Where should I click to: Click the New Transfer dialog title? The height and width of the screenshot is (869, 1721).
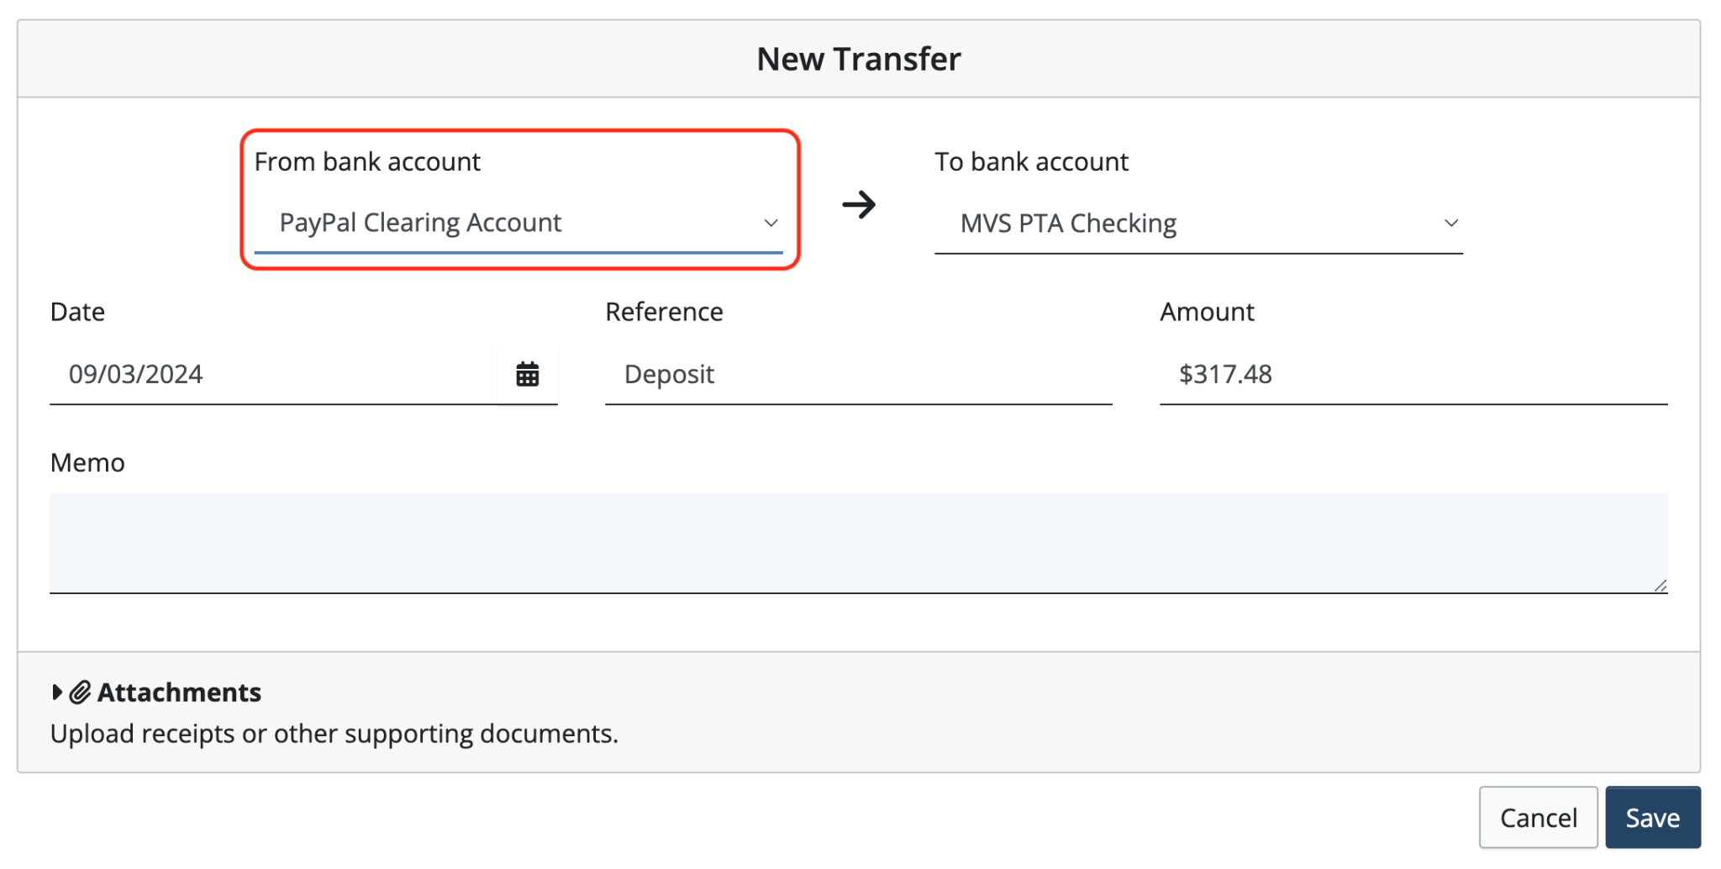pyautogui.click(x=860, y=58)
